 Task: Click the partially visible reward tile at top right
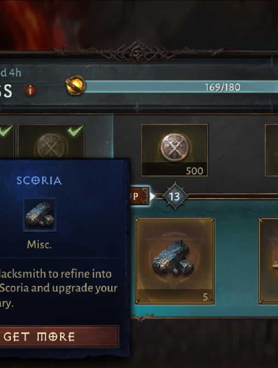pos(272,150)
